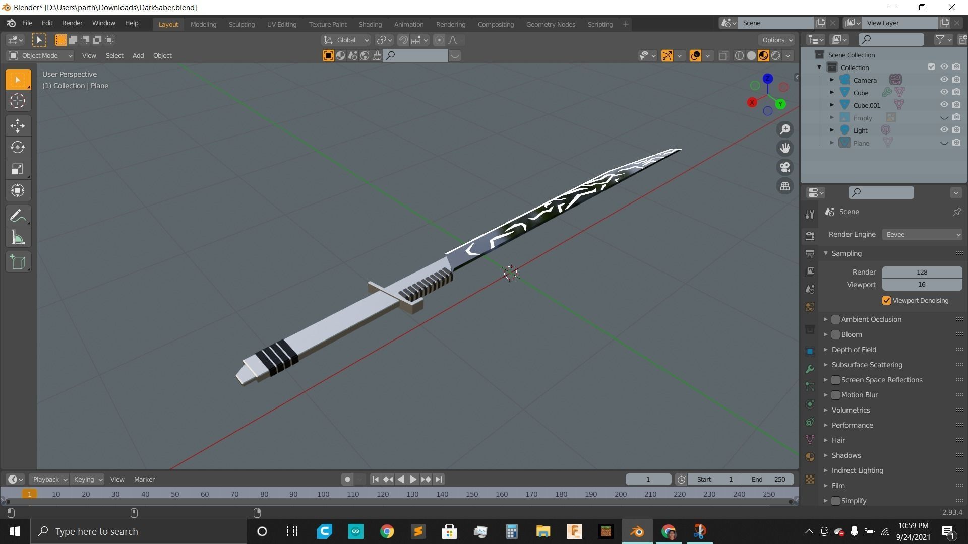The width and height of the screenshot is (968, 544).
Task: Enable Ambient Occlusion checkbox
Action: tap(835, 319)
